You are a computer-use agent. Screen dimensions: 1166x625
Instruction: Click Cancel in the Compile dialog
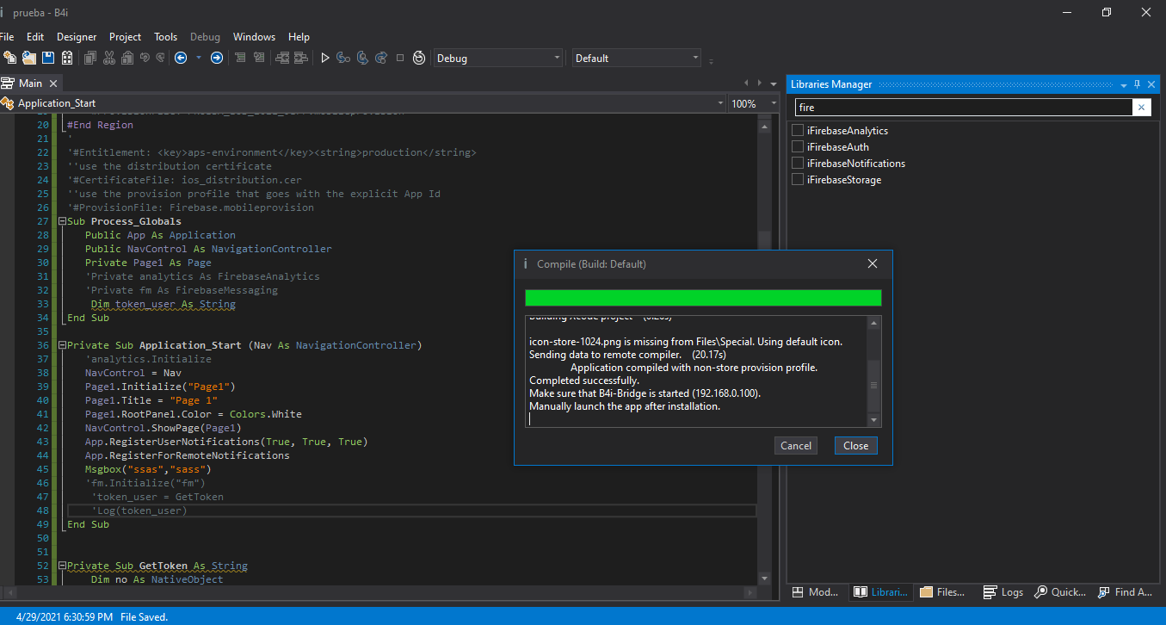point(795,446)
